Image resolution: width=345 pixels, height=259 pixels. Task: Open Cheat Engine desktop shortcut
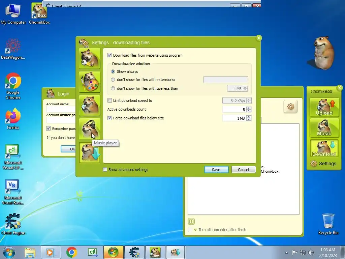coord(13,224)
